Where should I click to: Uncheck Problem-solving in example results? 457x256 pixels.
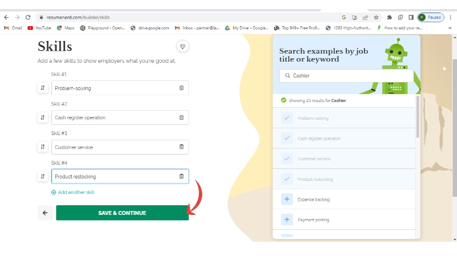[x=287, y=118]
